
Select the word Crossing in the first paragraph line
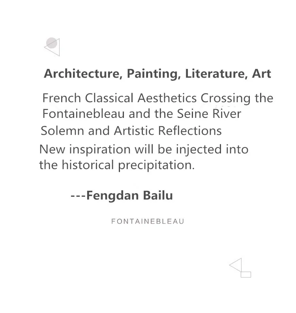point(225,99)
